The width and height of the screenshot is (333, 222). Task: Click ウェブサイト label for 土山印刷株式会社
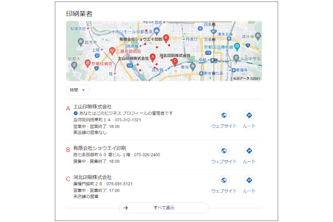(224, 126)
